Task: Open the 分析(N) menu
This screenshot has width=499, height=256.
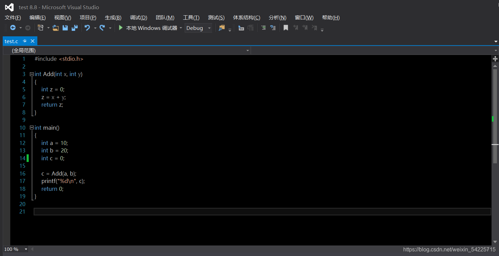Action: pyautogui.click(x=277, y=18)
